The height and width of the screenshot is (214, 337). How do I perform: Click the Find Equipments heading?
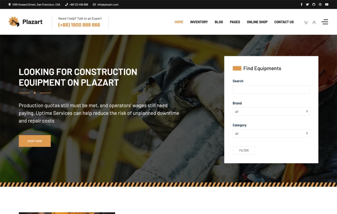262,68
